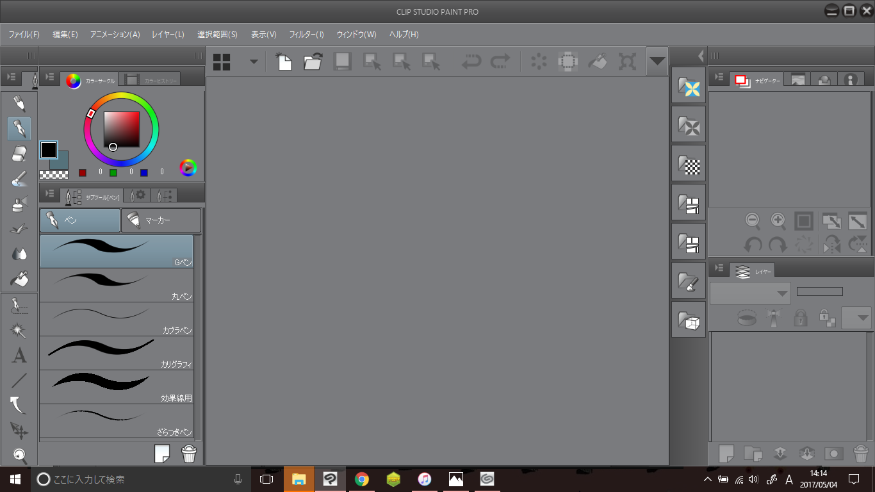Screen dimensions: 875x492
Task: Open the Color Circle panel menu
Action: click(50, 78)
